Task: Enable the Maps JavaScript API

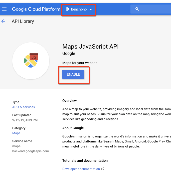Action: (73, 74)
